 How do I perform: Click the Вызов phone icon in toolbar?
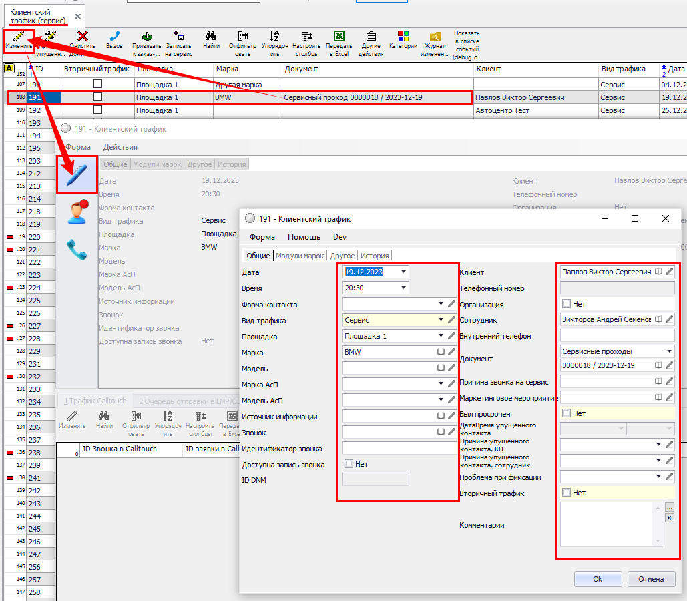[114, 36]
